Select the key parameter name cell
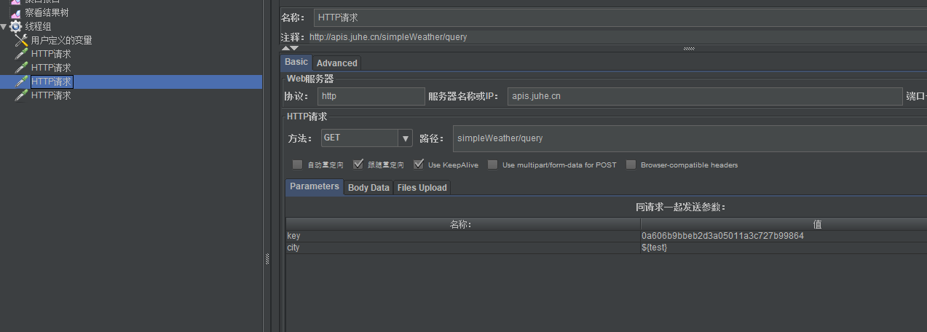927x332 pixels. [x=462, y=236]
